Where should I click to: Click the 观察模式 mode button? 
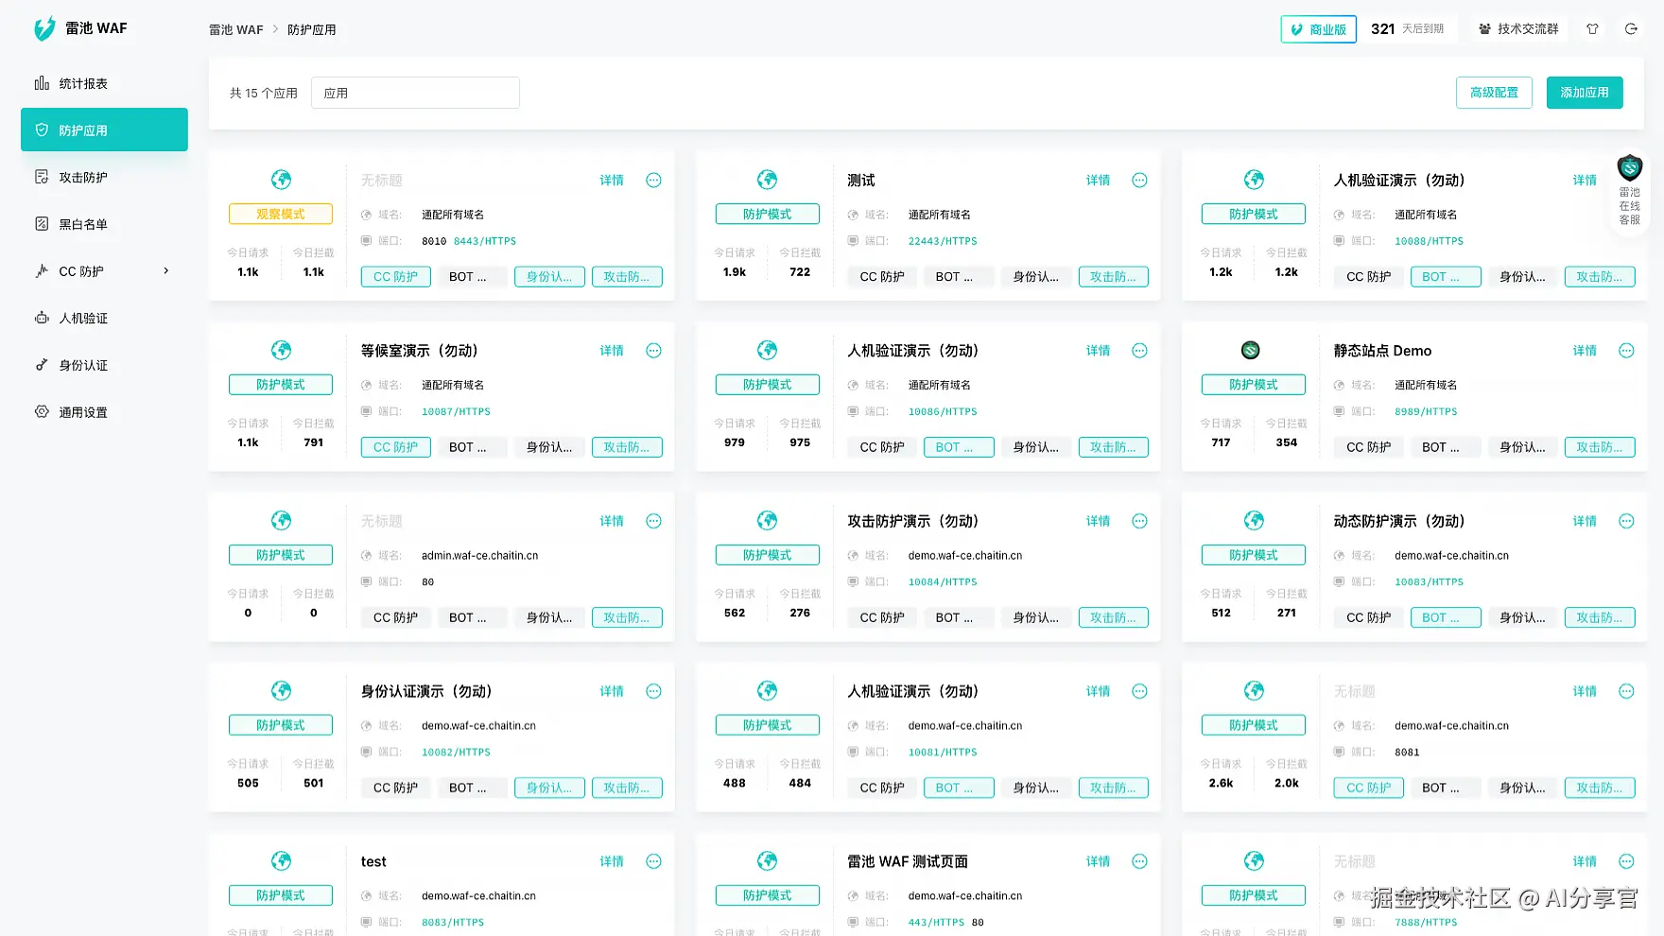[x=281, y=215]
